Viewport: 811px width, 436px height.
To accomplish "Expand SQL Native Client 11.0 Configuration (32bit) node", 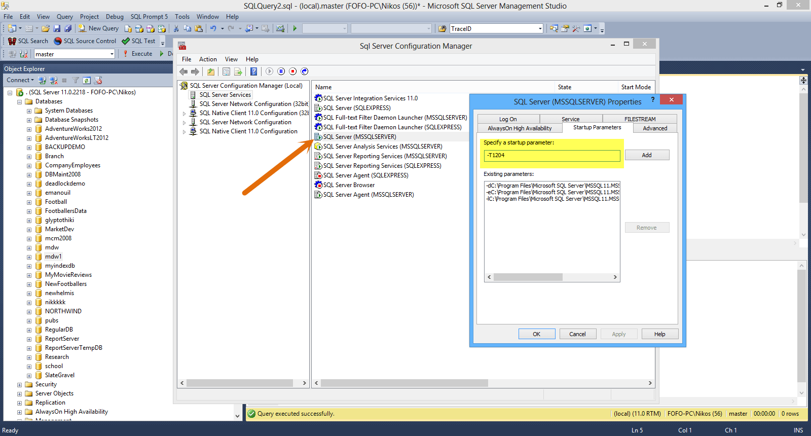I will click(x=184, y=113).
